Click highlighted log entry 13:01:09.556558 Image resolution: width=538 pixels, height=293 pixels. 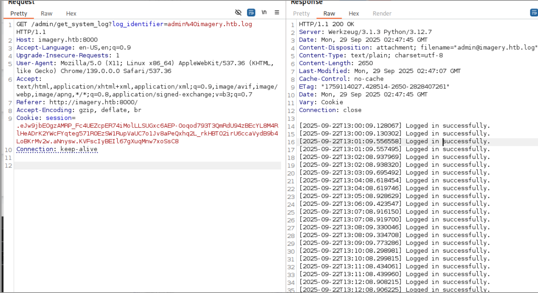394,141
